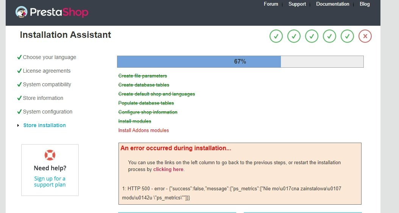Image resolution: width=399 pixels, height=213 pixels.
Task: Click the 67% installation progress bar
Action: click(240, 62)
